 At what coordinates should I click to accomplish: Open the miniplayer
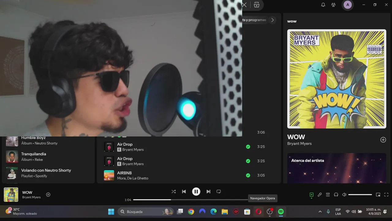[378, 195]
